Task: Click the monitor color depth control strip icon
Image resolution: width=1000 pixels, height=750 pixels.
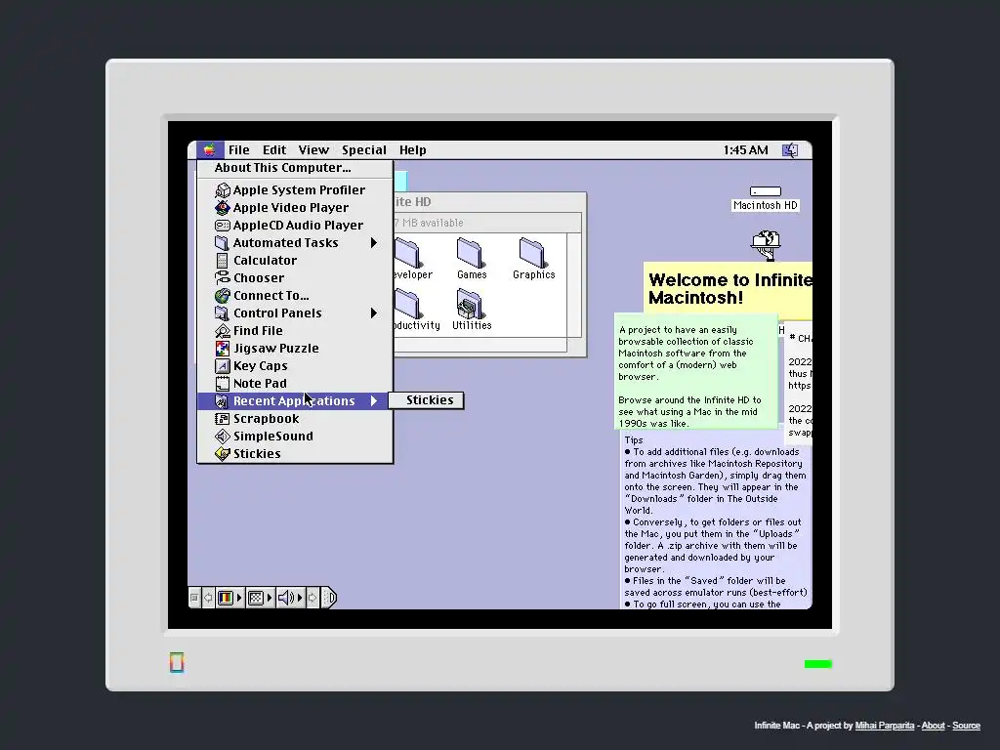Action: (226, 598)
